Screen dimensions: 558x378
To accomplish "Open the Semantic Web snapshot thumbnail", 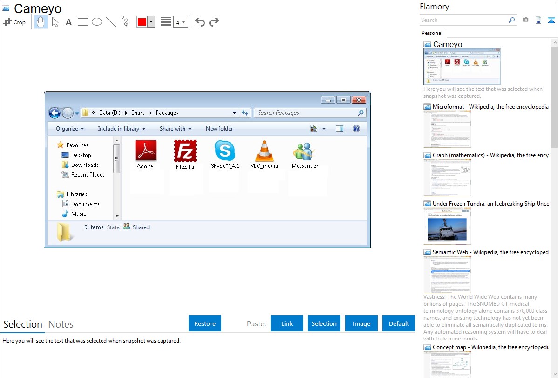I will [x=447, y=275].
